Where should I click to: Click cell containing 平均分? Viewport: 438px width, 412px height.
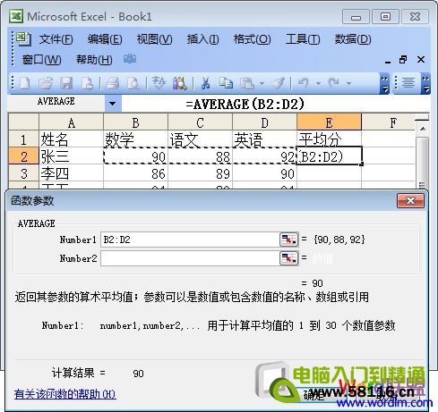329,139
